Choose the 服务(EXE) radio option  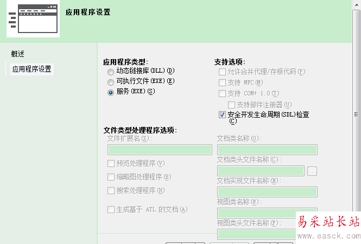pyautogui.click(x=111, y=92)
